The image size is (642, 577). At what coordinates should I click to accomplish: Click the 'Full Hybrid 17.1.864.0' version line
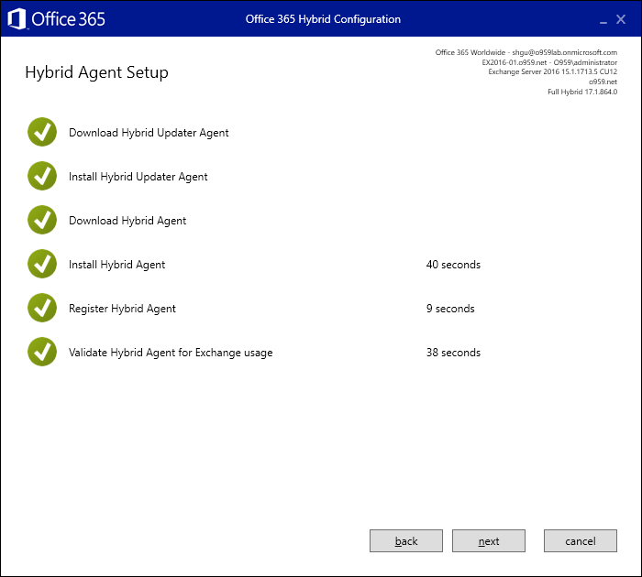582,92
